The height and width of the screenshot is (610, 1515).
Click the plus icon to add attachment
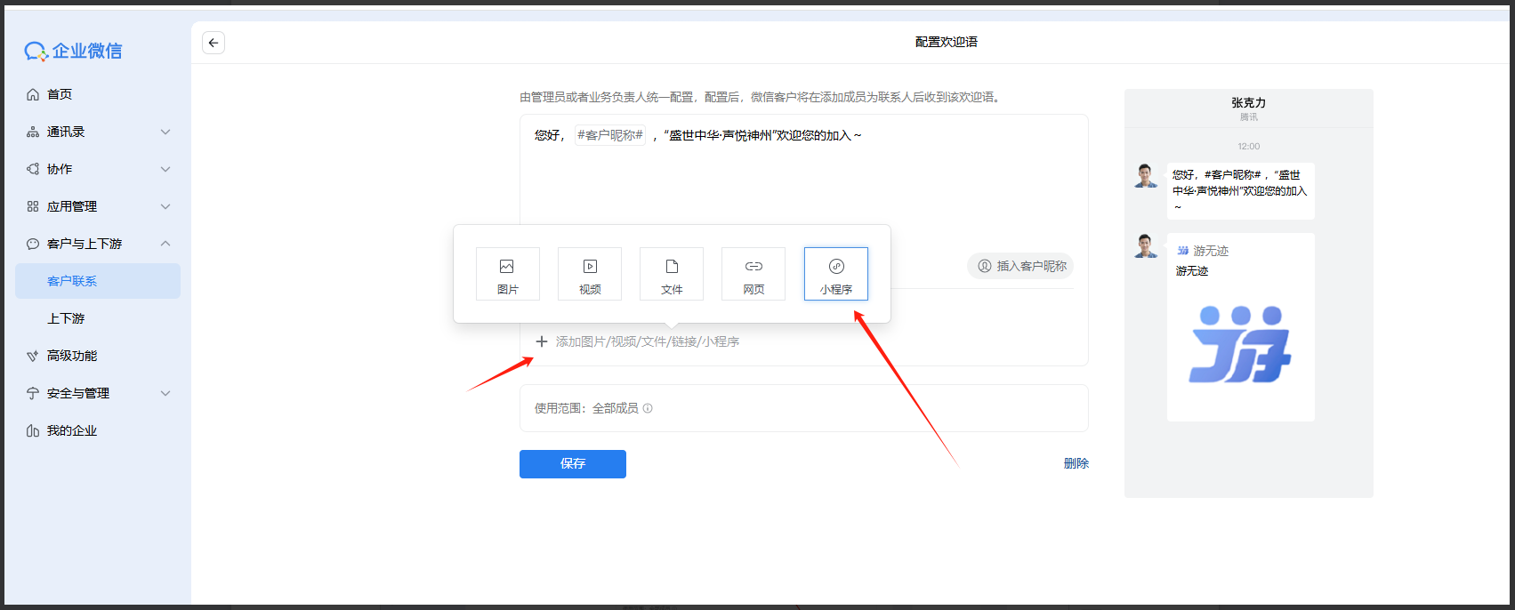coord(541,341)
